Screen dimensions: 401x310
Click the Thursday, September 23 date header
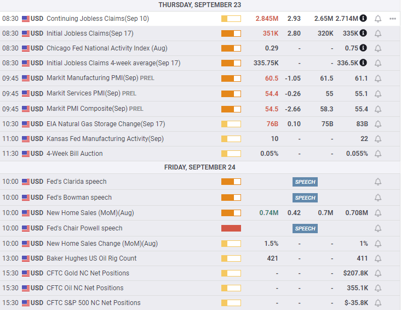coord(200,5)
